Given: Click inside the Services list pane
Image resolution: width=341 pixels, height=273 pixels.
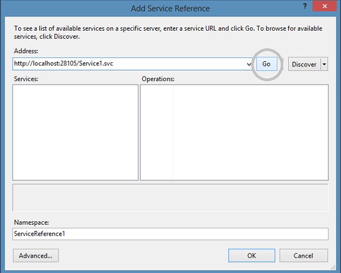Looking at the screenshot, I should click(x=75, y=132).
